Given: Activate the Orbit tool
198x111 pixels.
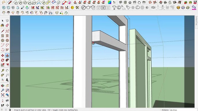Looking at the screenshot, I should [x=3, y=86].
